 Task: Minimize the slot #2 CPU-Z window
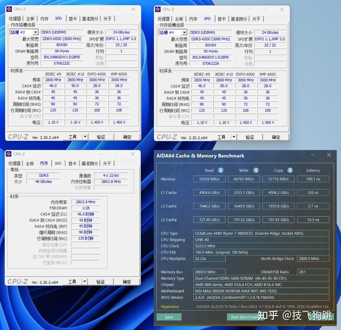102,9
